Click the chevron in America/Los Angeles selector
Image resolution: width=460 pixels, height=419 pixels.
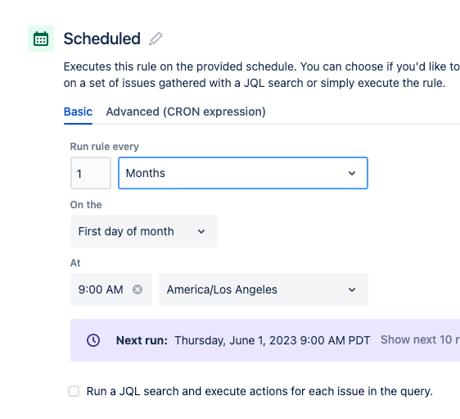[352, 289]
